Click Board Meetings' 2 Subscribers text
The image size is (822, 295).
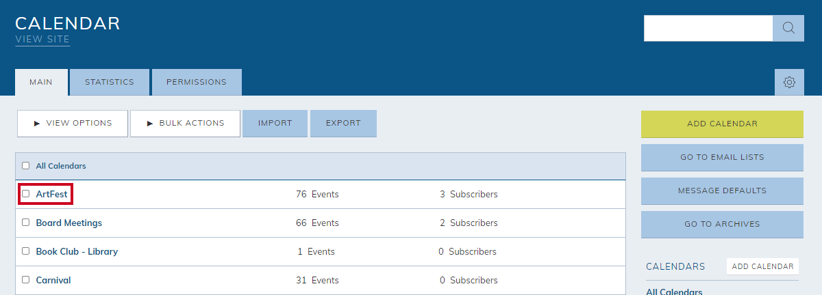(469, 223)
